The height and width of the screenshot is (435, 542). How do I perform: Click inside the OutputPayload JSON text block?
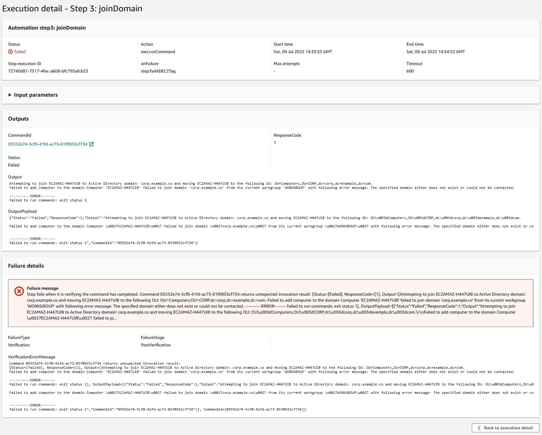[271, 230]
